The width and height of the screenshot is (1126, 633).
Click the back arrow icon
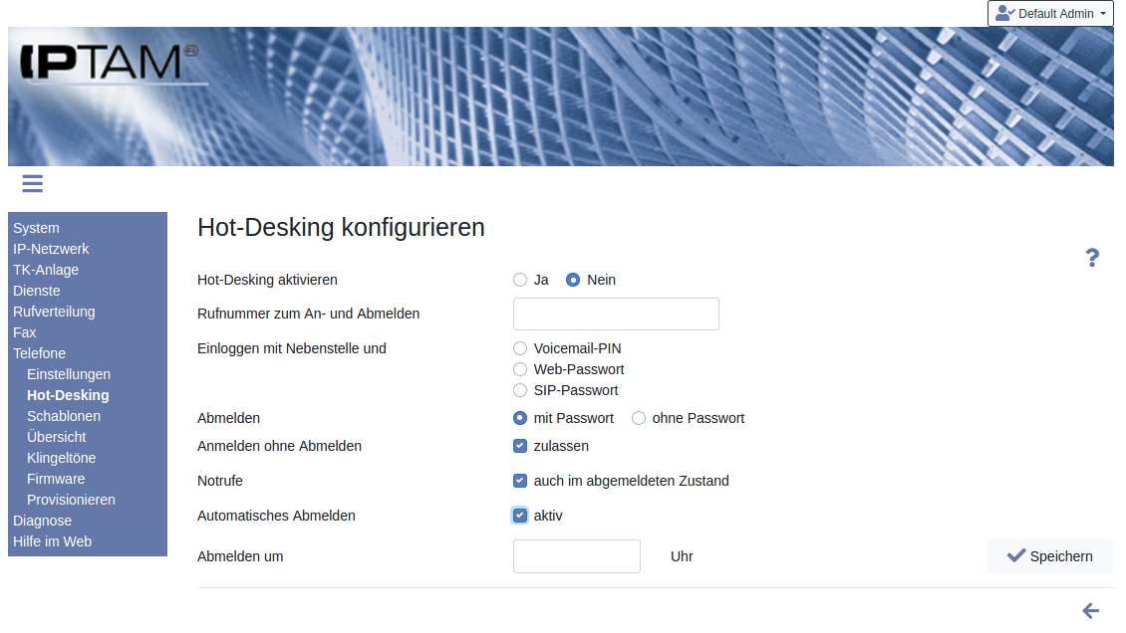pyautogui.click(x=1090, y=611)
